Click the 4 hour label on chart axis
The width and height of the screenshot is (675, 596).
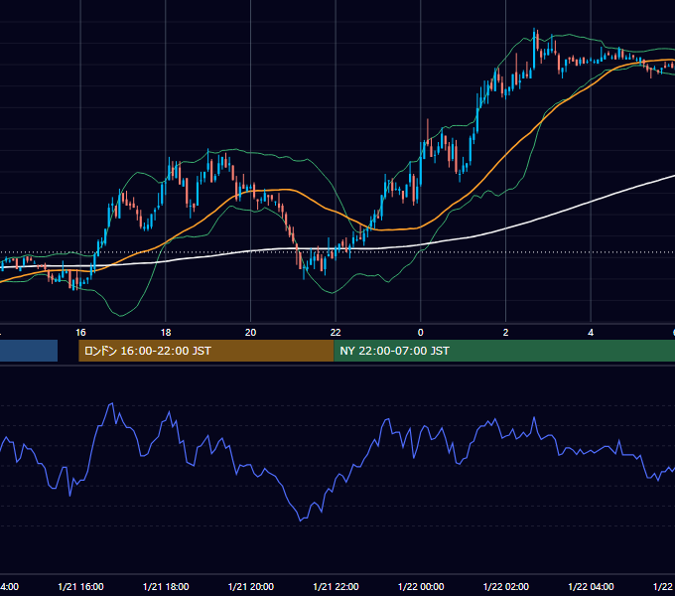click(591, 333)
